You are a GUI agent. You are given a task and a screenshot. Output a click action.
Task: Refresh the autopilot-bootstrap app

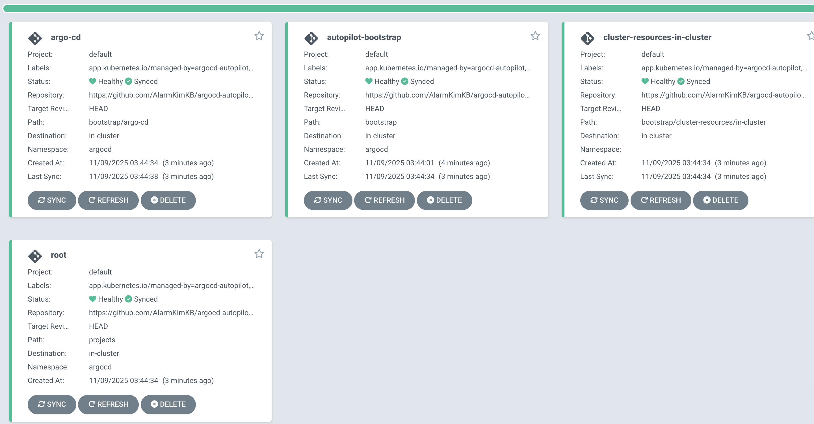(384, 200)
